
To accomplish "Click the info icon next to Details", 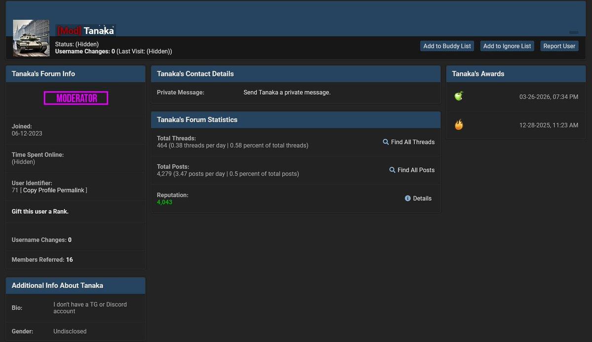I will (x=407, y=198).
